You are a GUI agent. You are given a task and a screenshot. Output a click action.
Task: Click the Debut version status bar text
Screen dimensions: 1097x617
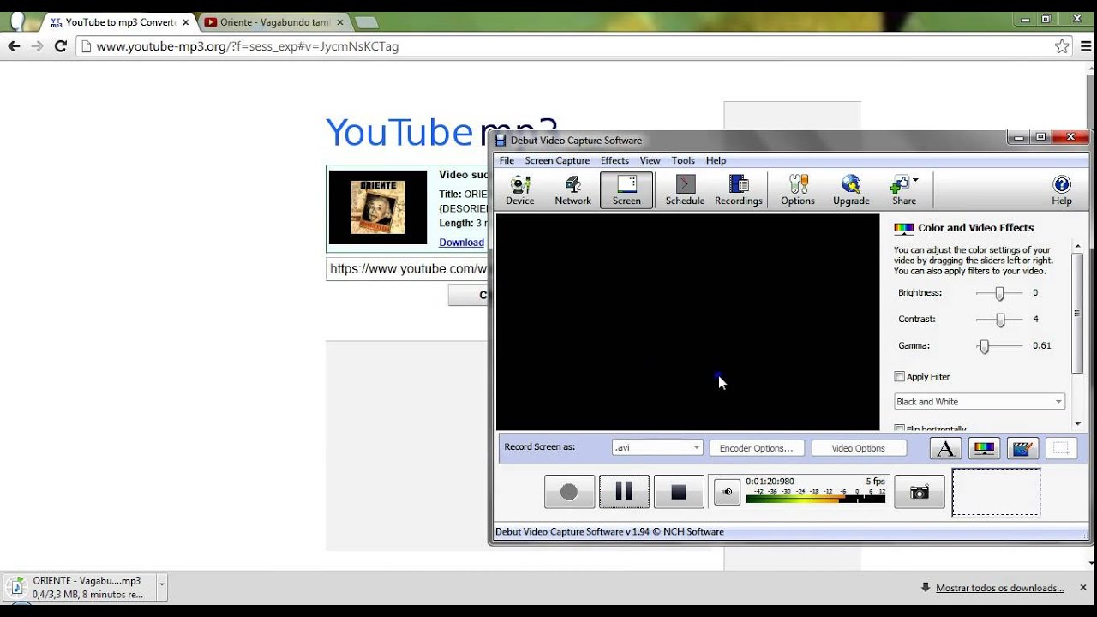[609, 532]
